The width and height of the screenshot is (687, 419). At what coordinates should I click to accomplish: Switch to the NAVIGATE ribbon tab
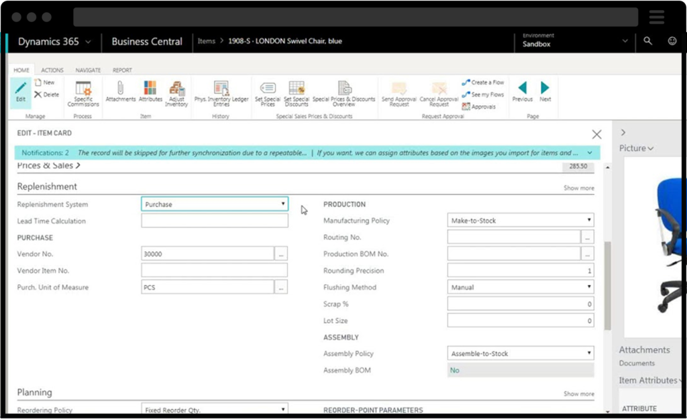(88, 70)
